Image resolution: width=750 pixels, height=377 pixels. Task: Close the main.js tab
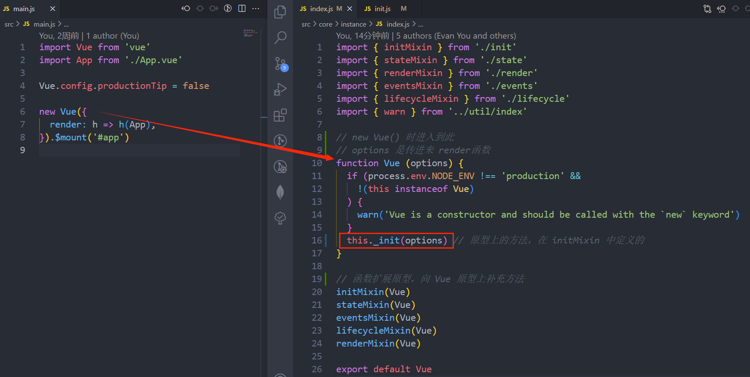pyautogui.click(x=52, y=9)
